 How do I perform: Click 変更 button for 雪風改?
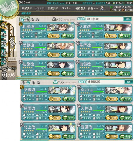point(125,136)
